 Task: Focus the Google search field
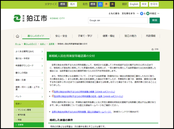click(118, 20)
